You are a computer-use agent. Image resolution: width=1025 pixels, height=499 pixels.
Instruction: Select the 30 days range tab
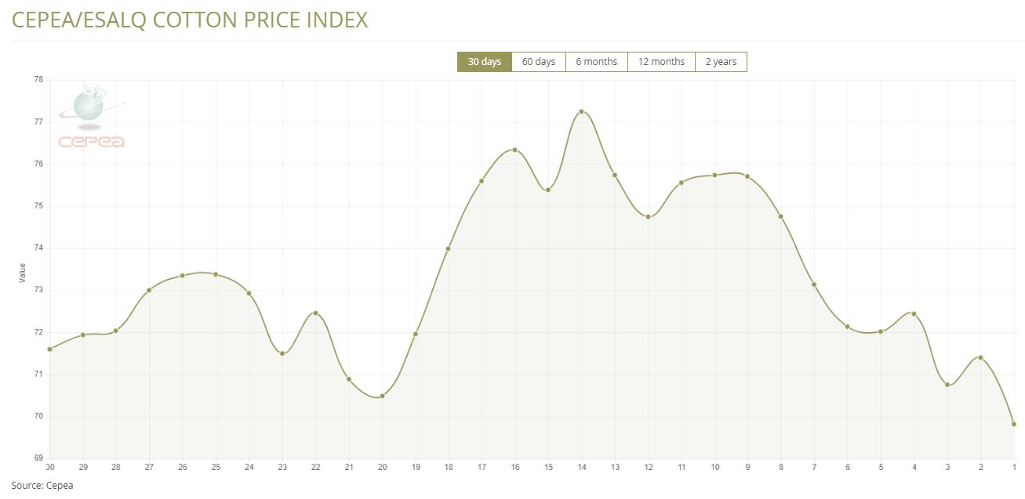[484, 62]
